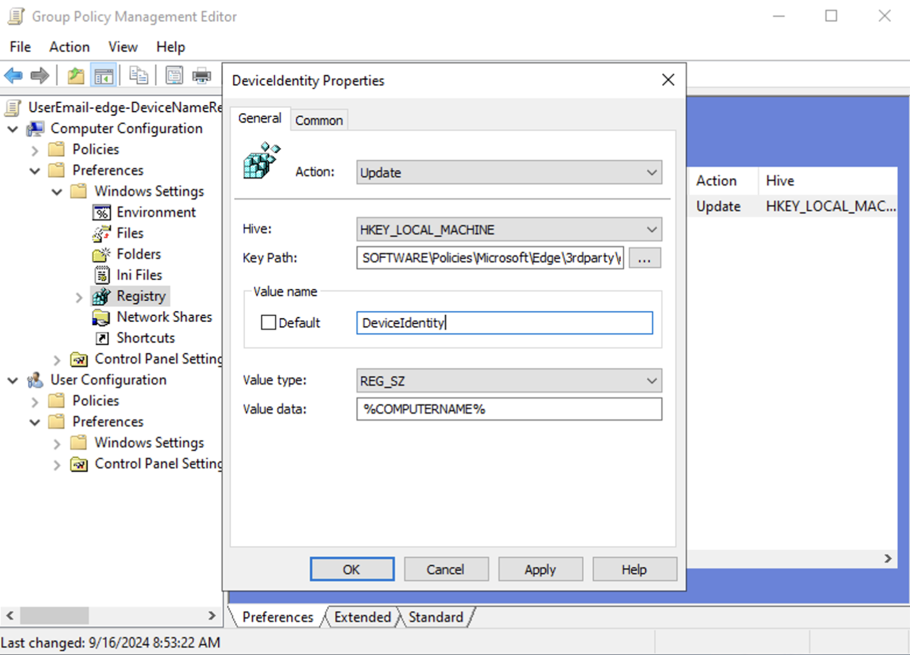Select the Network Shares item
Screen dimensions: 910x655
(164, 317)
